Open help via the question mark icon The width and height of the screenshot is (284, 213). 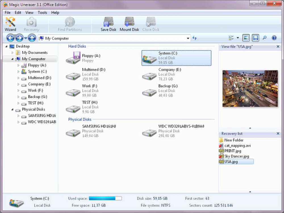(x=274, y=37)
